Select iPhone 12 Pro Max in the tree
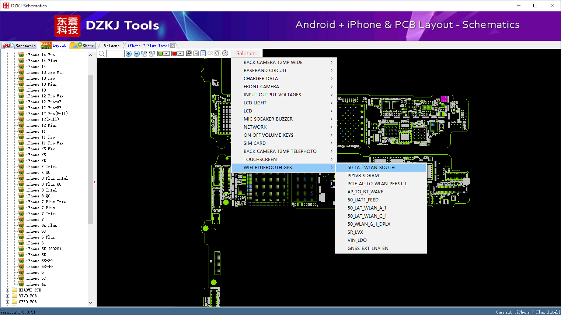The height and width of the screenshot is (315, 561). point(45,96)
